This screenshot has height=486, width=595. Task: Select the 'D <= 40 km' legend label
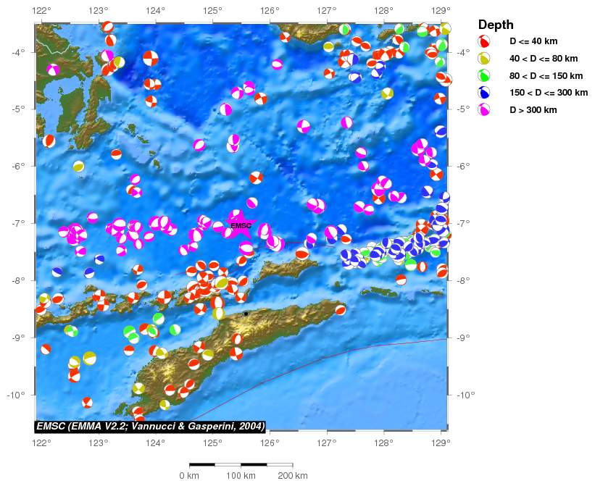coord(533,42)
